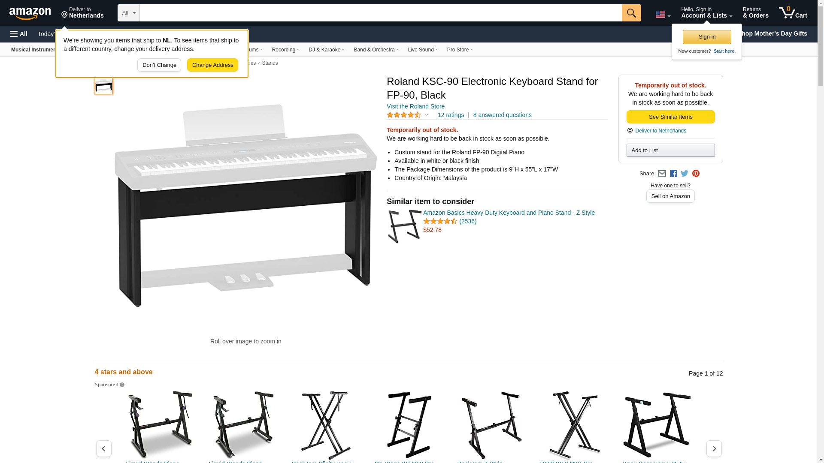Expand the language flag selector
824x463 pixels.
pyautogui.click(x=663, y=15)
